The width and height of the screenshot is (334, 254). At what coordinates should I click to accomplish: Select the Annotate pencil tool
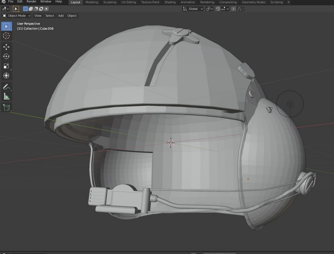[x=6, y=87]
